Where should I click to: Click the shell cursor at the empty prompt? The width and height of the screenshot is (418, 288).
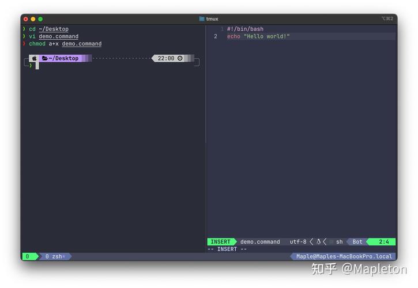pyautogui.click(x=37, y=66)
